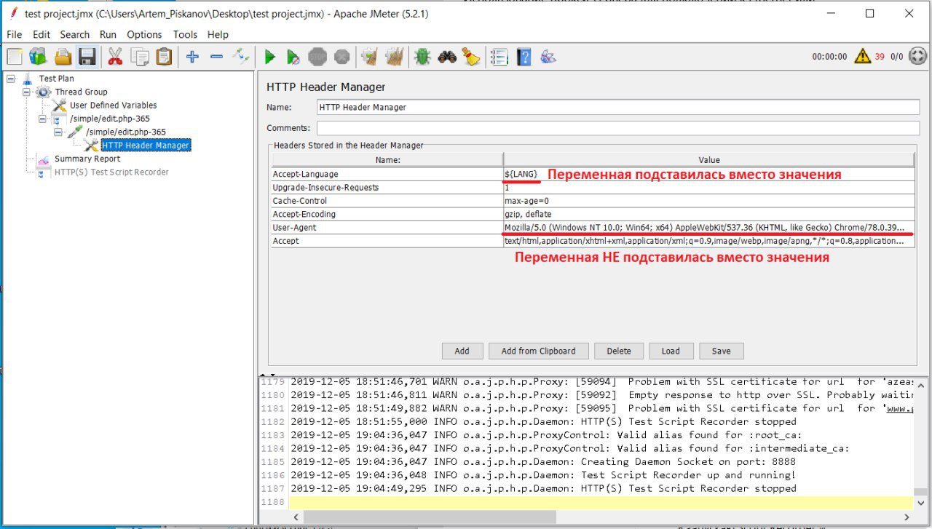Click the Copy toolbar icon

pos(140,56)
